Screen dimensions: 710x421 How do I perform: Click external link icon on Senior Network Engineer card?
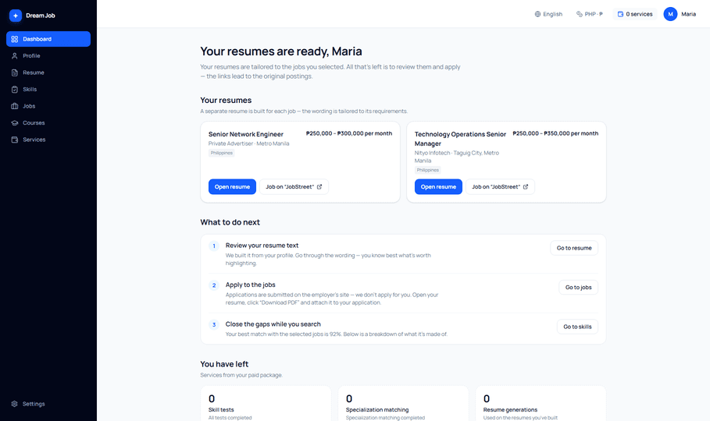(x=319, y=187)
